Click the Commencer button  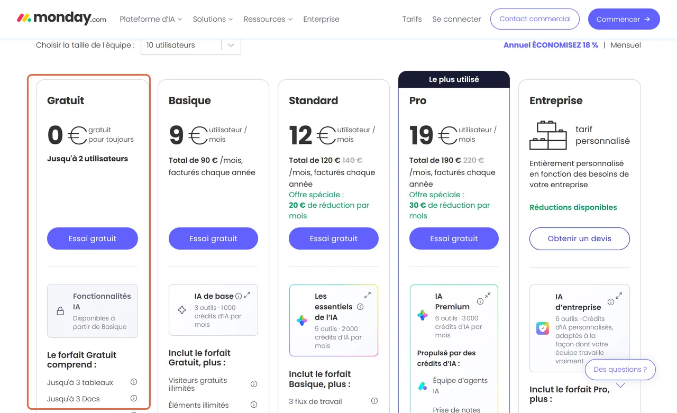pos(624,19)
